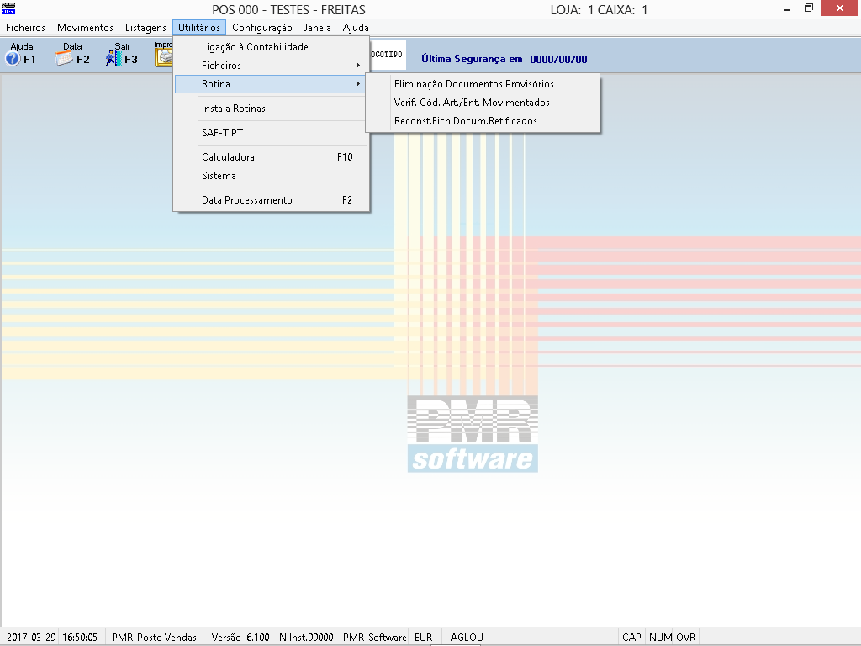Click the PMR app icon in title bar
Screen dimensions: 861x646
pyautogui.click(x=9, y=9)
